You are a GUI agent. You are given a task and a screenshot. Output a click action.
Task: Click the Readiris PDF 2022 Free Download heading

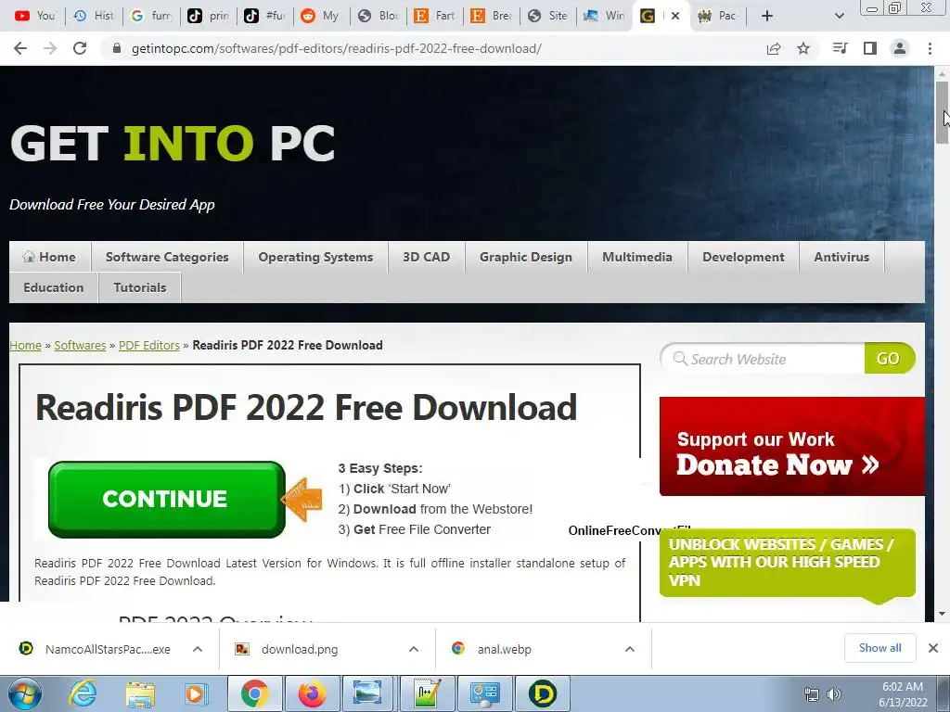click(306, 407)
